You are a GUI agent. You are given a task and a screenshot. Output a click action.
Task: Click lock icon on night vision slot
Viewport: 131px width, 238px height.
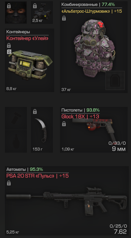(x=35, y=6)
